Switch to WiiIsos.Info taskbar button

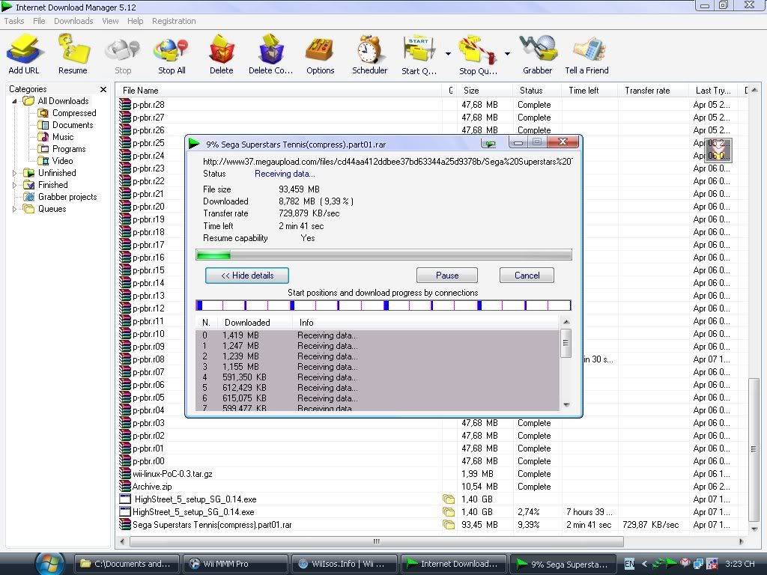tap(344, 564)
